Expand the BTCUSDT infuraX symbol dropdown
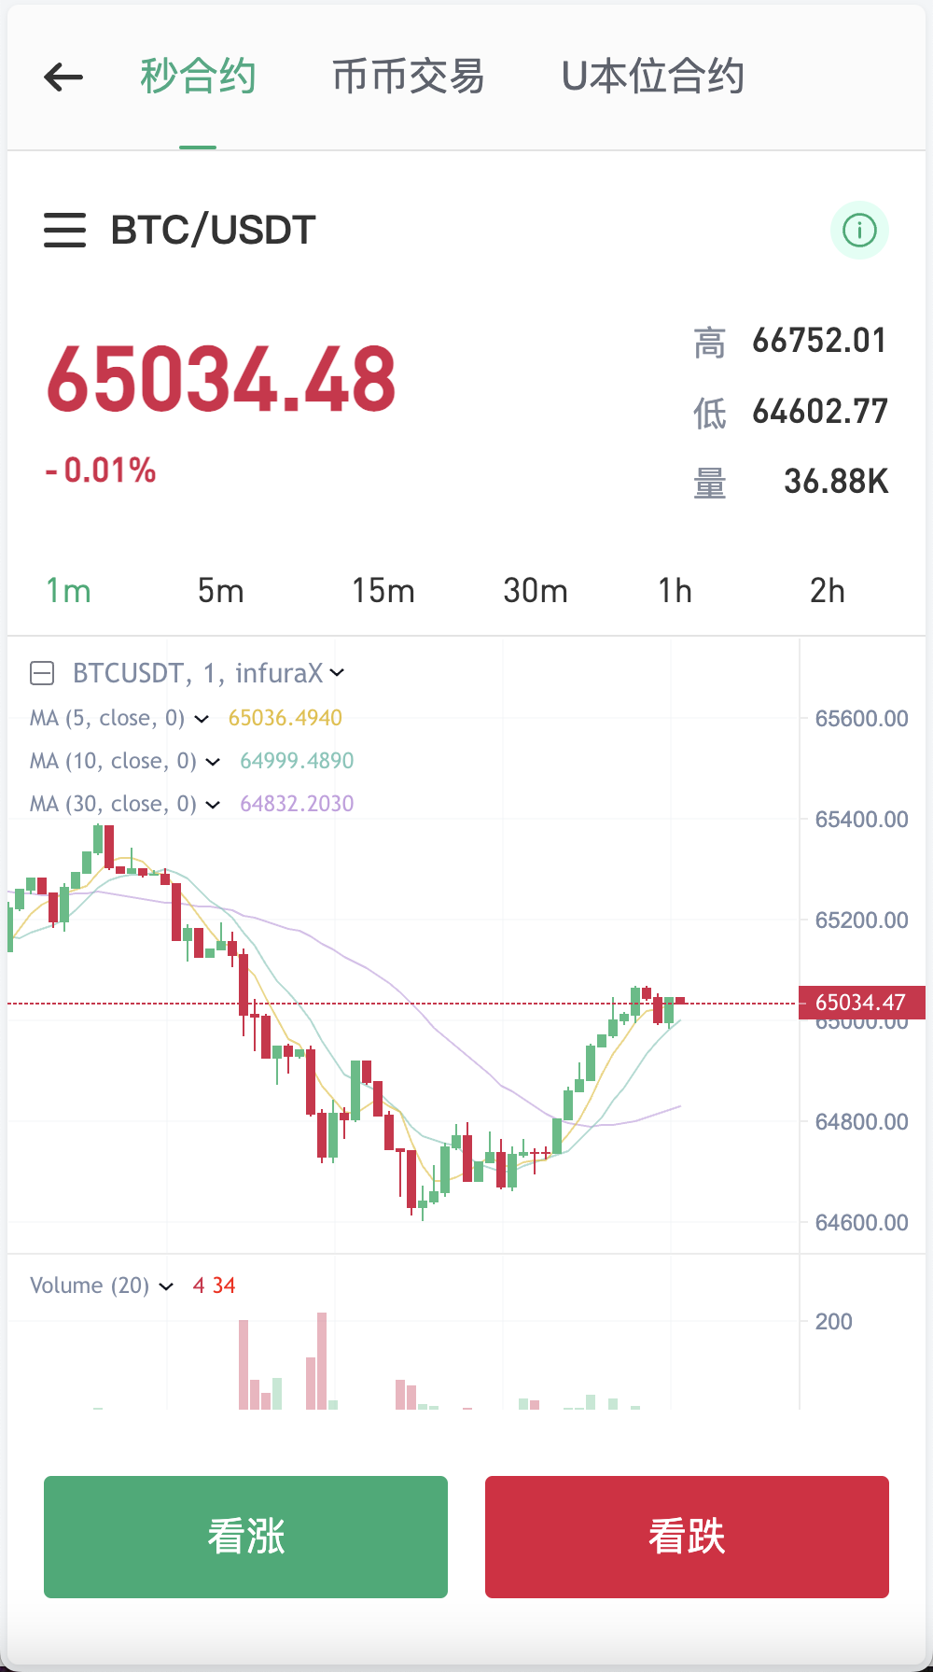This screenshot has height=1672, width=933. click(338, 672)
